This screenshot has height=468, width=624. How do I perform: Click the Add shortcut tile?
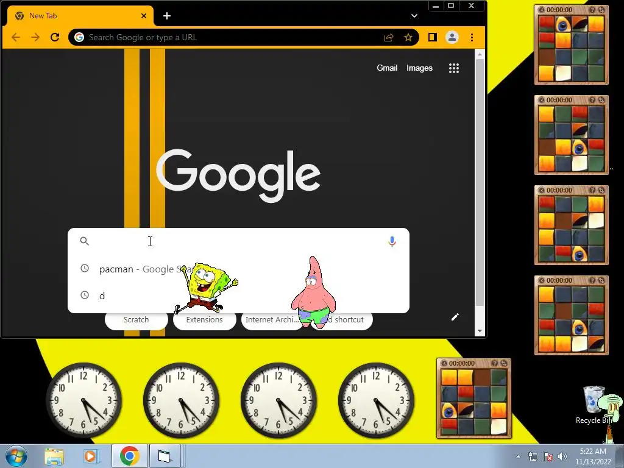[341, 321]
